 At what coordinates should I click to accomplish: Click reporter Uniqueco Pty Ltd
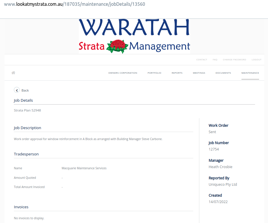(x=223, y=185)
